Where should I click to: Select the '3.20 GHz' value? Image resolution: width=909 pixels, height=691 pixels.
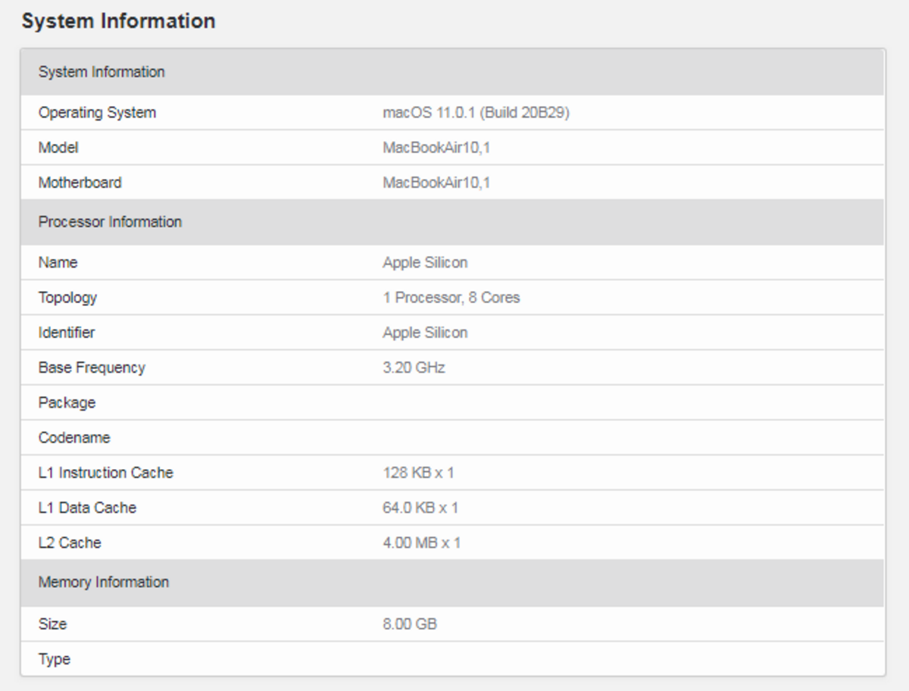coord(414,367)
